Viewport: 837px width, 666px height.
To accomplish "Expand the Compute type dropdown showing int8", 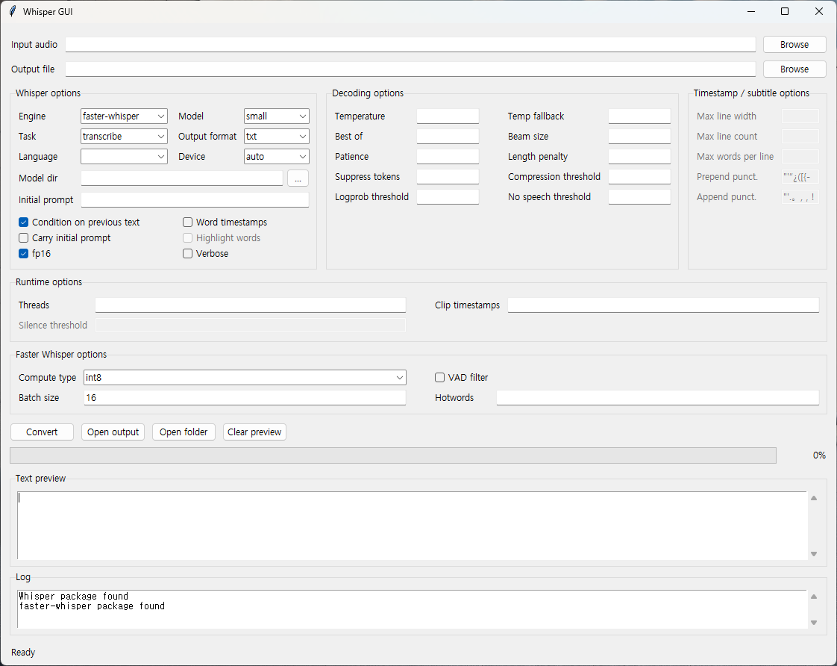I will [x=245, y=378].
